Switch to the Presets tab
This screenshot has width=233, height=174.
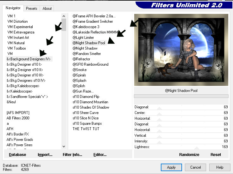32,9
